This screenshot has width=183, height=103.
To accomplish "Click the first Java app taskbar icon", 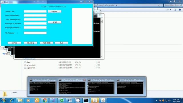I will point(95,100).
